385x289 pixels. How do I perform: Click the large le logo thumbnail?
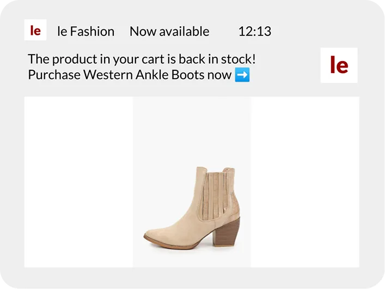click(x=339, y=65)
